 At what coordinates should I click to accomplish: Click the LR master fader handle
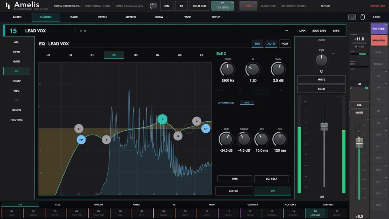(359, 143)
